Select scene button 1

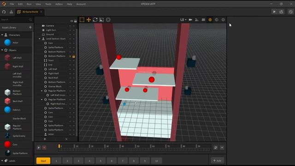pyautogui.click(x=56, y=161)
